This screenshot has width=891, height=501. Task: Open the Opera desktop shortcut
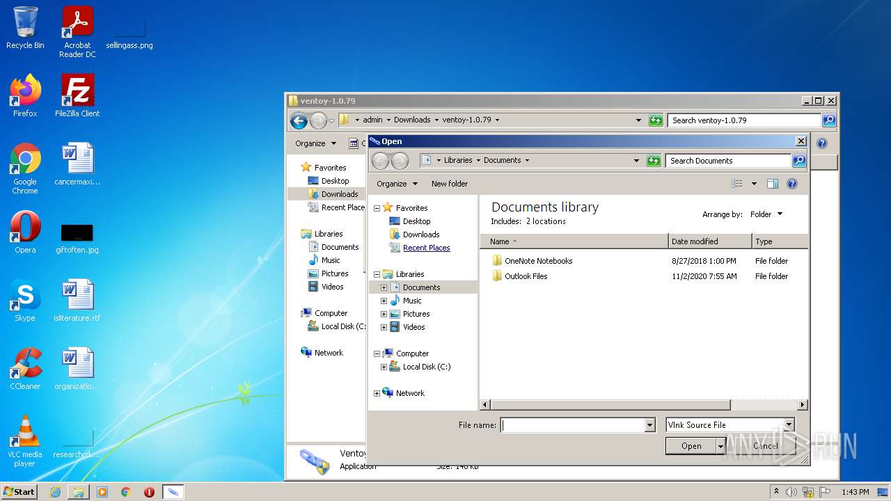click(x=25, y=232)
